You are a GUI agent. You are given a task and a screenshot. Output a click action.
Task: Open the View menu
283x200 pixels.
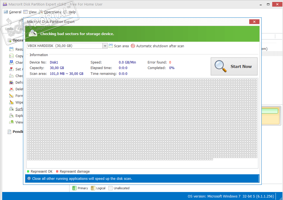(32, 12)
